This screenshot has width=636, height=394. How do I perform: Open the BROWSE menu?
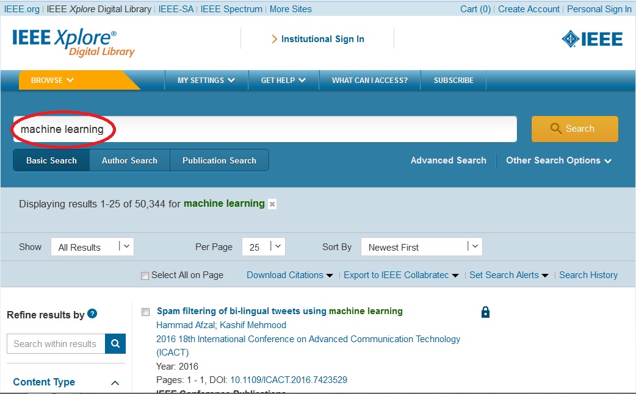point(52,81)
